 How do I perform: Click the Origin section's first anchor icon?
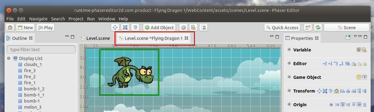pos(331,105)
